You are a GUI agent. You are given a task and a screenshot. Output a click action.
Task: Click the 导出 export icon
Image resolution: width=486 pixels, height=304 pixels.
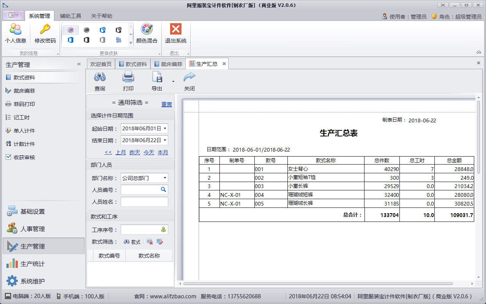click(157, 78)
